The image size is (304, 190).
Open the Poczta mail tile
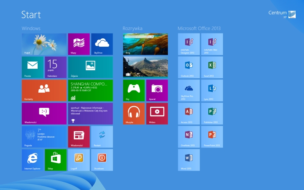[x=32, y=67]
